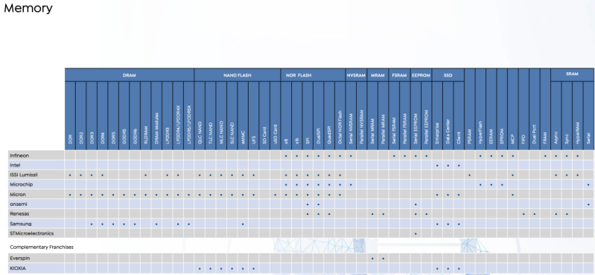Select the SRAM group header
This screenshot has width=595, height=275.
[x=572, y=74]
